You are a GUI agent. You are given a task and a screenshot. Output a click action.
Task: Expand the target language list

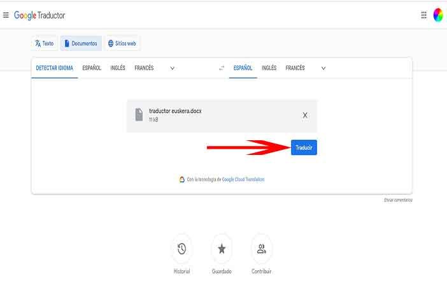tap(323, 68)
